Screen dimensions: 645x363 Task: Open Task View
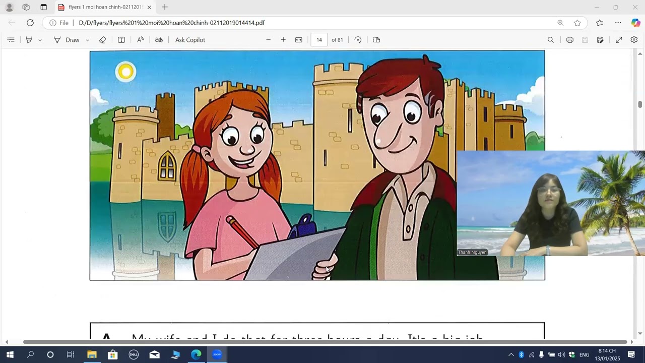(x=71, y=354)
